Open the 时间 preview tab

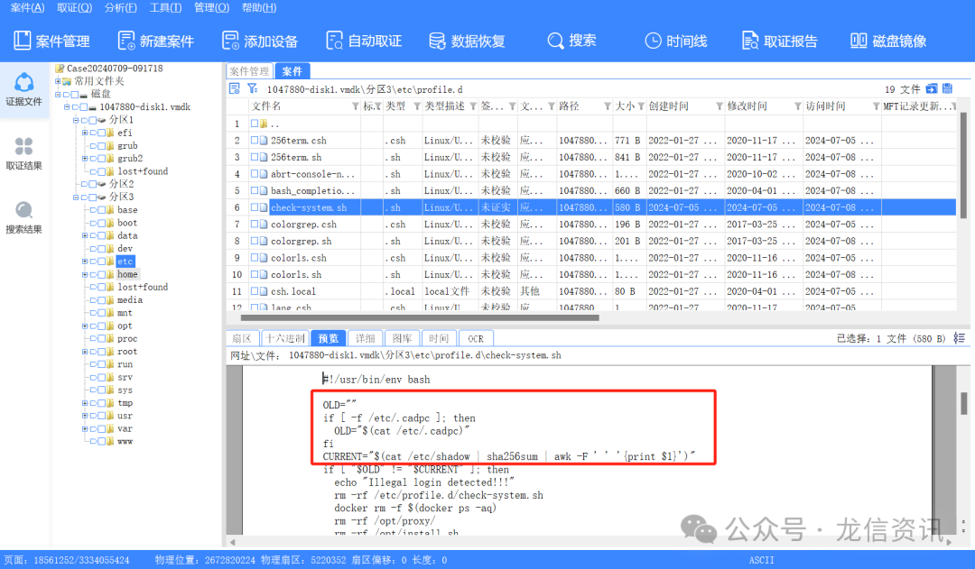439,338
